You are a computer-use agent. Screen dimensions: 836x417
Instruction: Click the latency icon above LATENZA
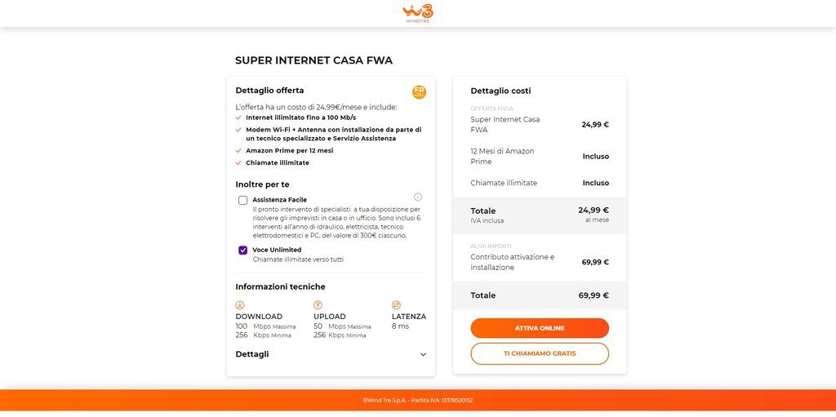coord(396,305)
